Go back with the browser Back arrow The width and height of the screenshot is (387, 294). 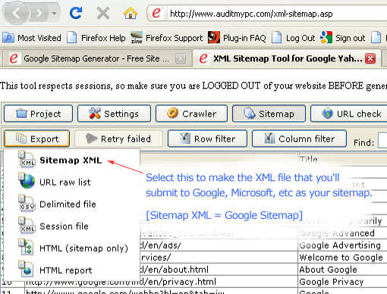(x=16, y=13)
